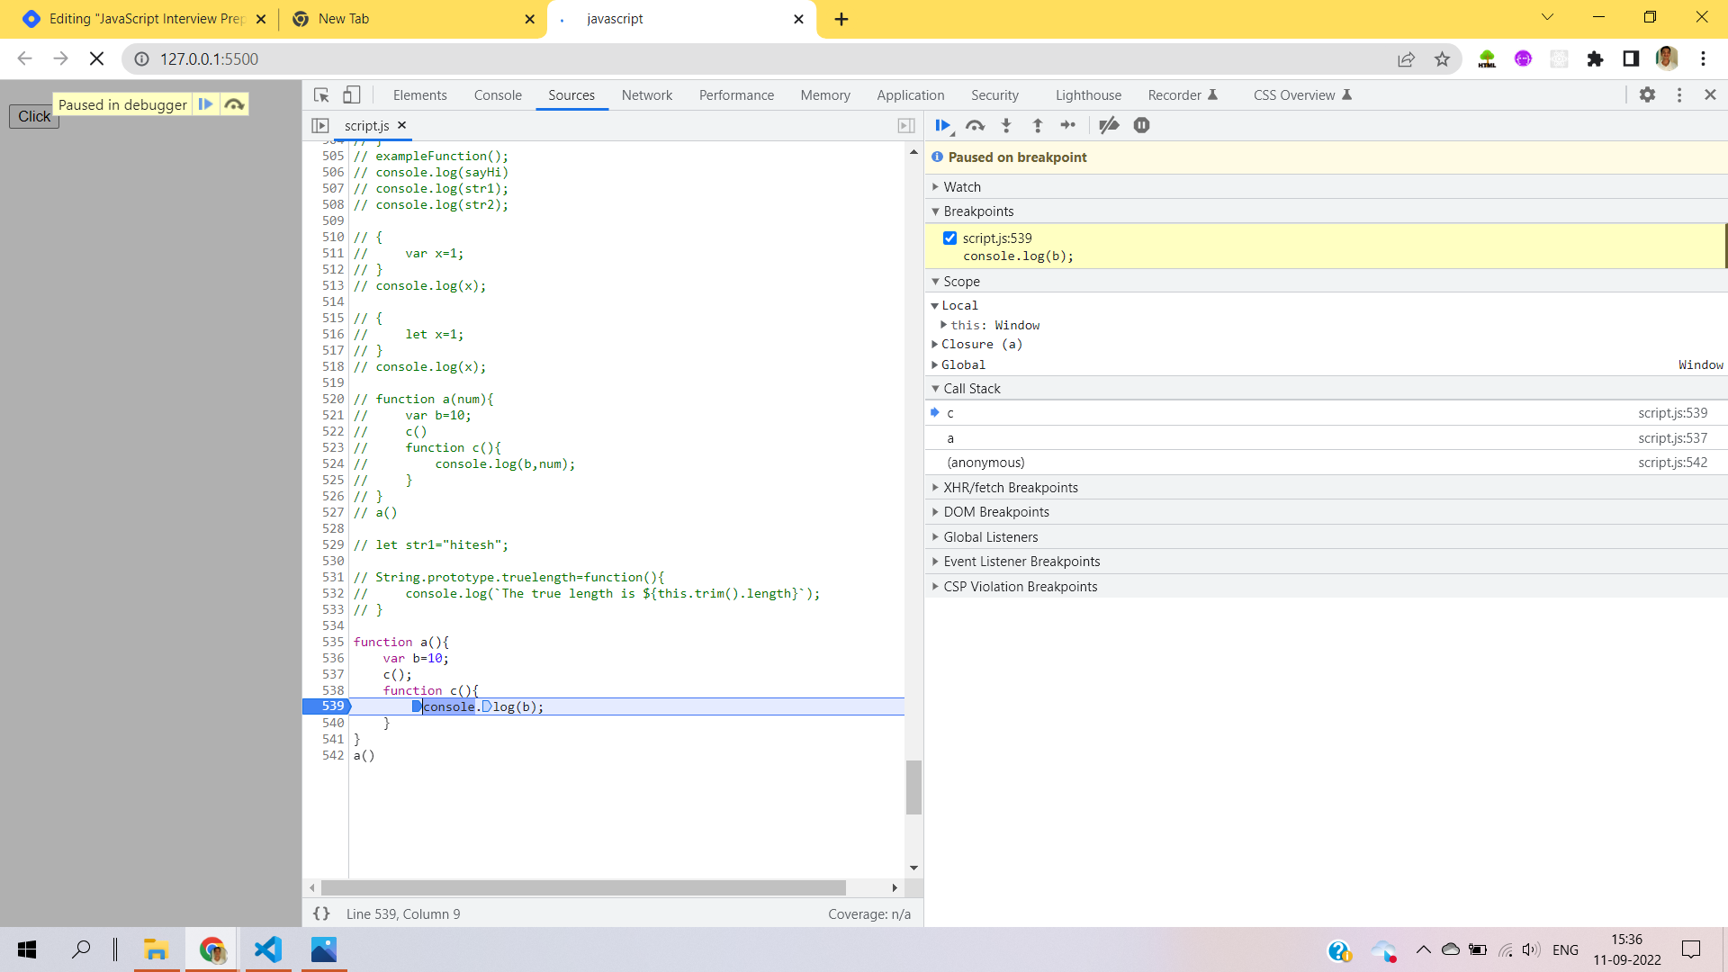Step over next function call
This screenshot has width=1728, height=972.
pyautogui.click(x=975, y=126)
